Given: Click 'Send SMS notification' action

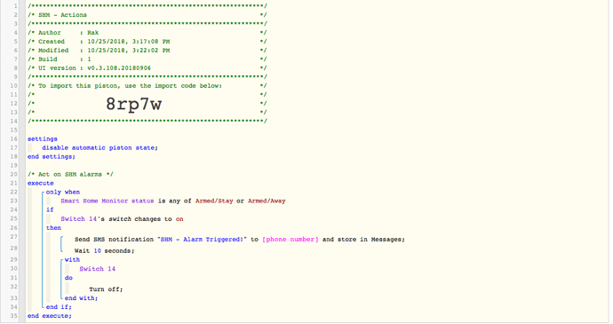Looking at the screenshot, I should click(x=114, y=239).
